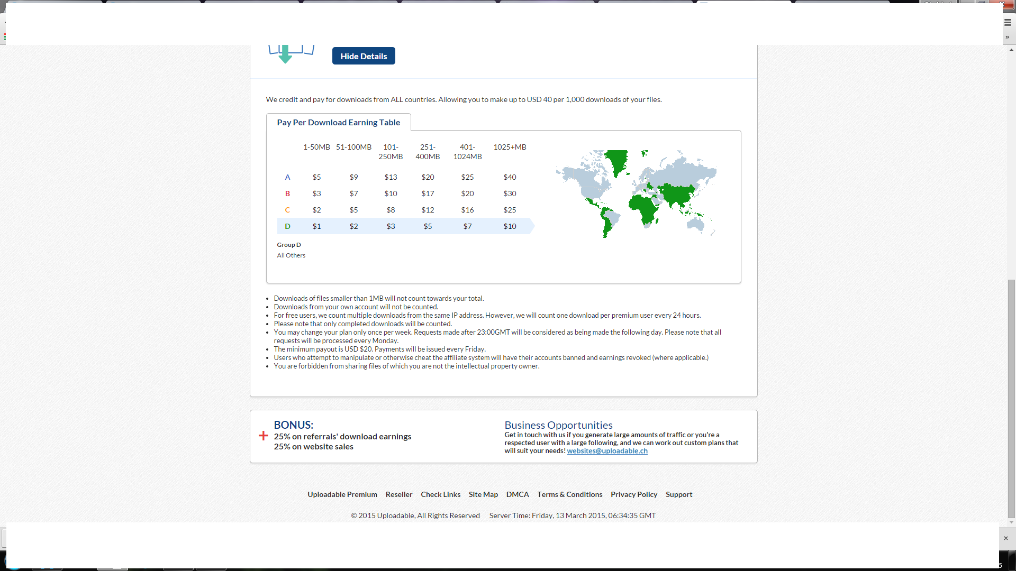1016x571 pixels.
Task: Close the bottom bar with the X
Action: 1006,538
